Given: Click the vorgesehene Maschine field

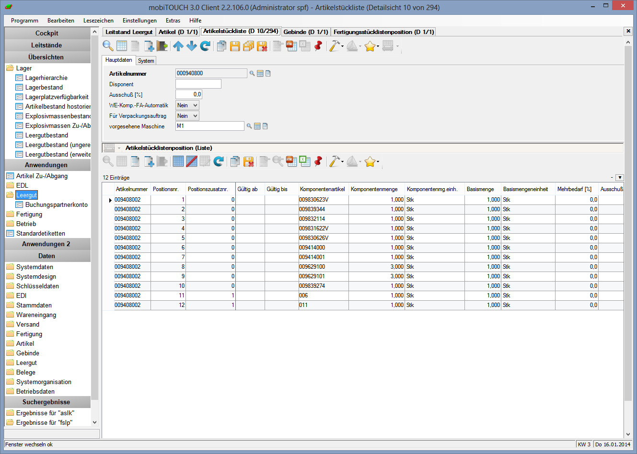Looking at the screenshot, I should 210,126.
